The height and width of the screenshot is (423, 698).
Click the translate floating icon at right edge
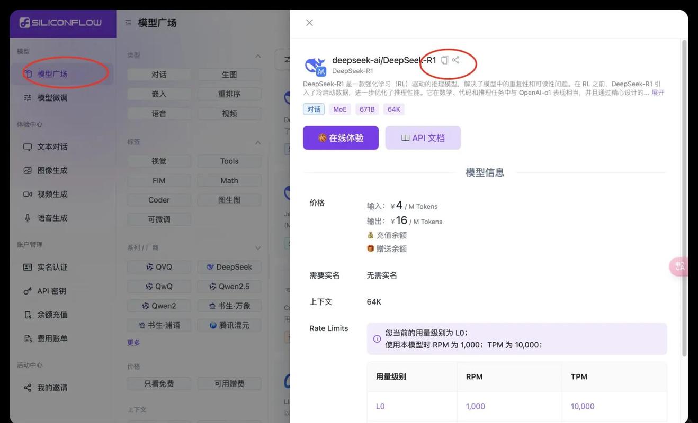(x=679, y=266)
